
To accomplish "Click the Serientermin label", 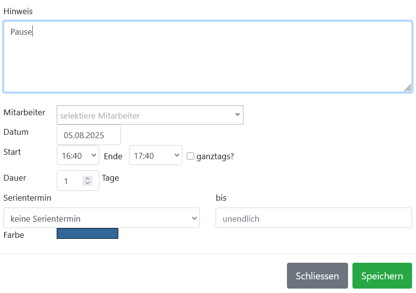I will tap(27, 198).
